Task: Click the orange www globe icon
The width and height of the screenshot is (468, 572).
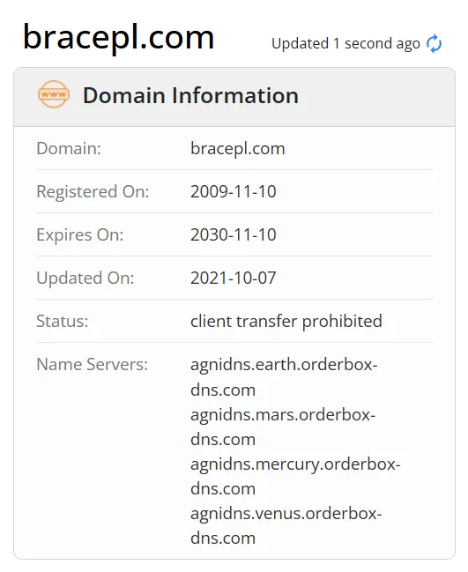Action: click(x=54, y=94)
